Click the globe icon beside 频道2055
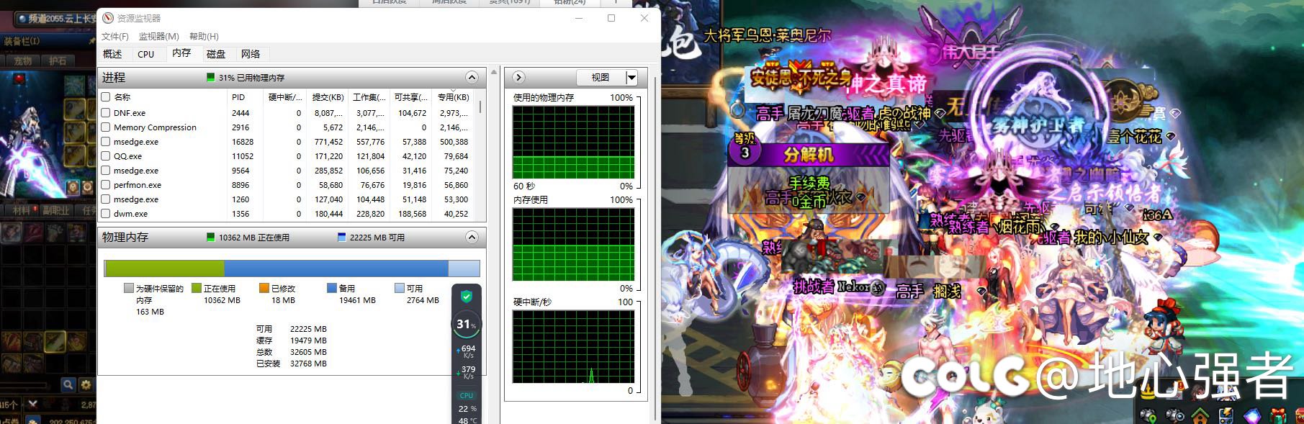The height and width of the screenshot is (424, 1304). 22,19
